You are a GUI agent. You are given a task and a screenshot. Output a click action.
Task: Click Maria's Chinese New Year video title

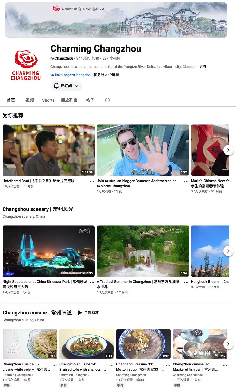(x=210, y=183)
